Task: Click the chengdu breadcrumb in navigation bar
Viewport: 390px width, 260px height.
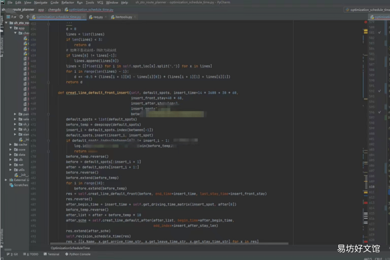Action: [x=54, y=10]
